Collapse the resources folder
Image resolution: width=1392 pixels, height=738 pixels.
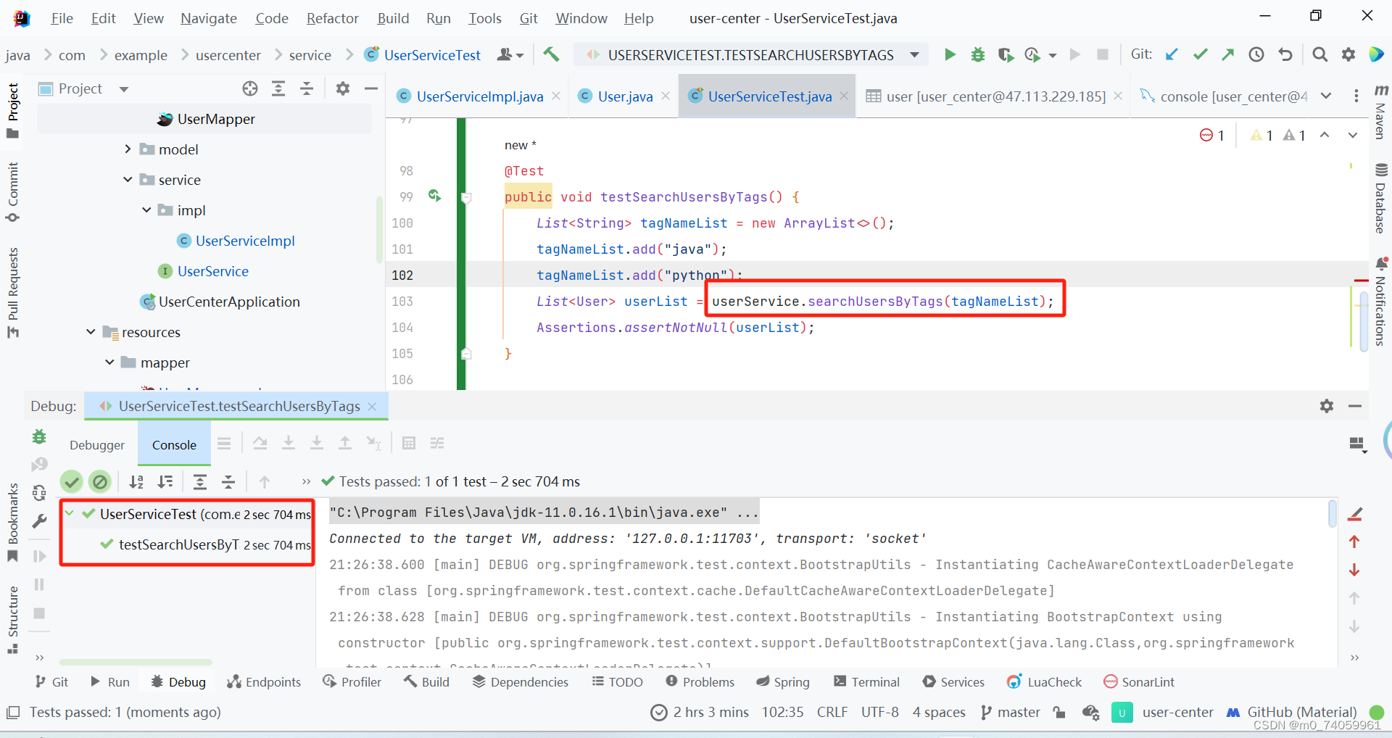(91, 332)
